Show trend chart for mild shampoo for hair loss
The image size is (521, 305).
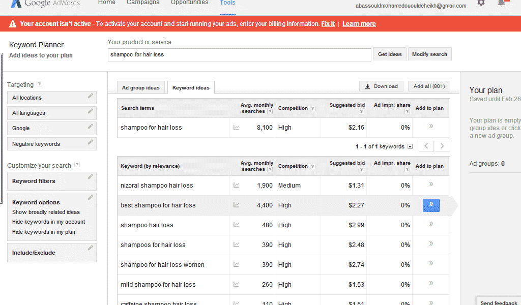(x=236, y=284)
